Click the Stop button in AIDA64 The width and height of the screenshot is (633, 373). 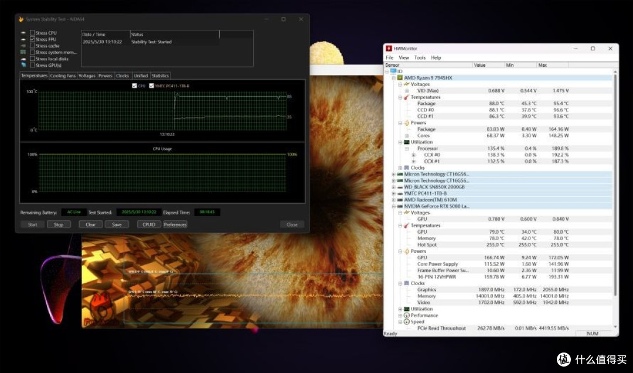pos(59,225)
